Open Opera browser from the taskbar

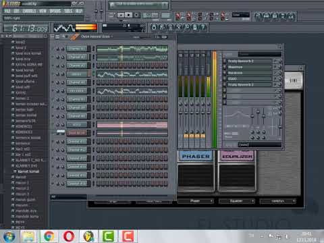pos(69,236)
